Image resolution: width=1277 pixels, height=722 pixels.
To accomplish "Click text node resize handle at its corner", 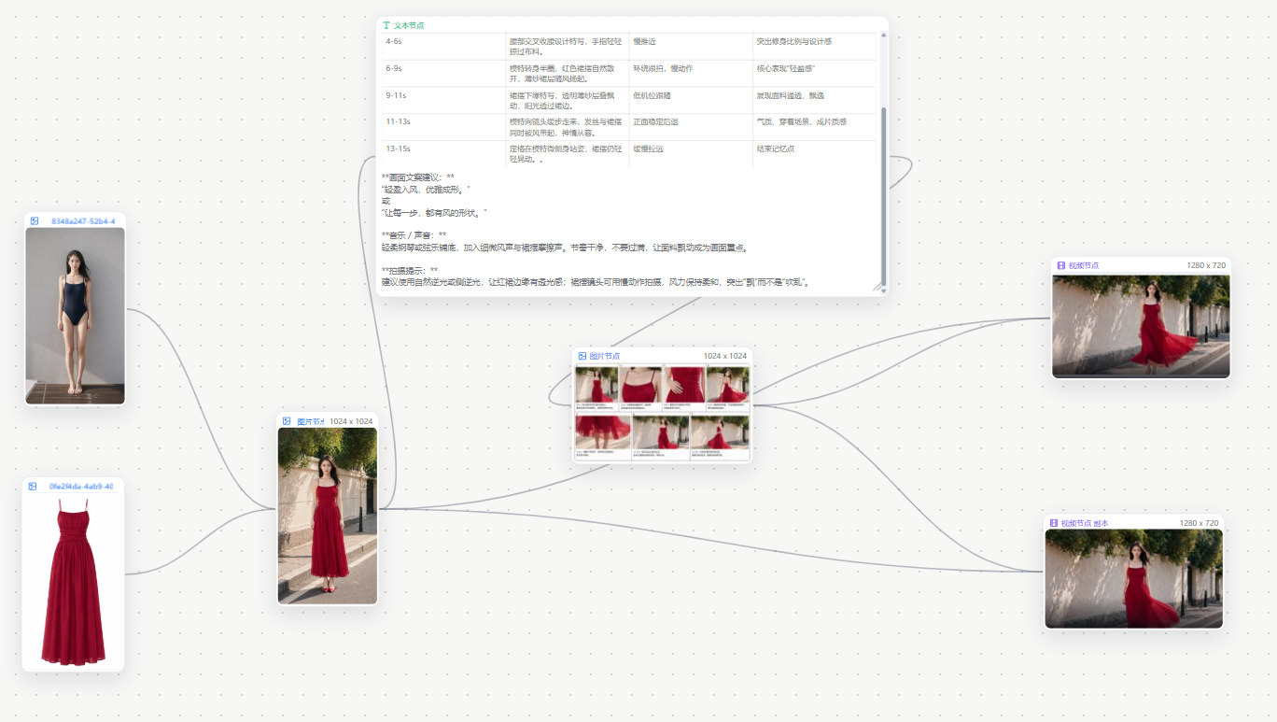I will pyautogui.click(x=877, y=288).
